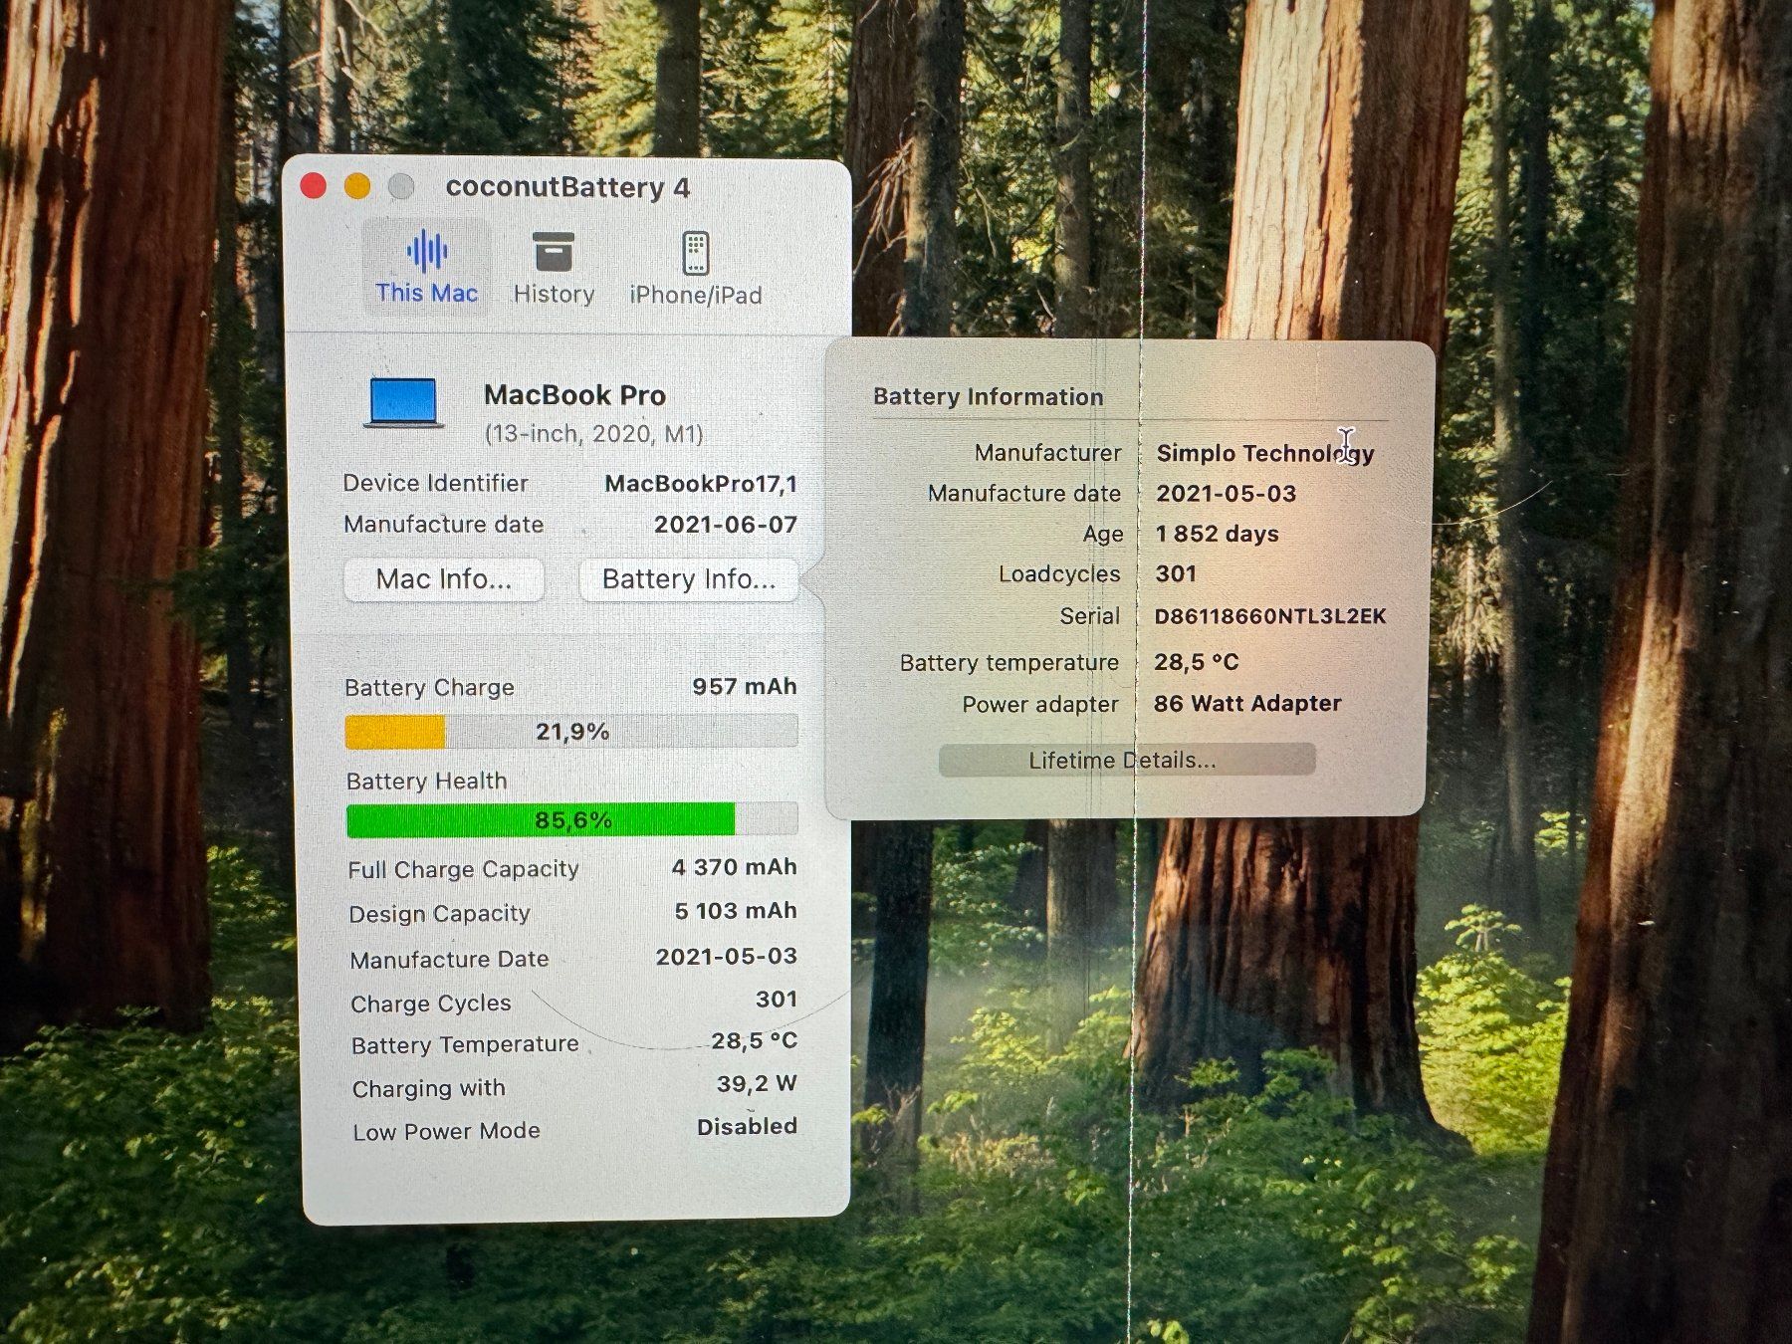This screenshot has width=1792, height=1344.
Task: Click the Device Identifier label
Action: 436,484
